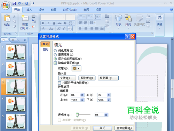This screenshot has width=174, height=131.
Task: Switch to the 幻灯片放映 ribbon tab
Action: click(70, 10)
